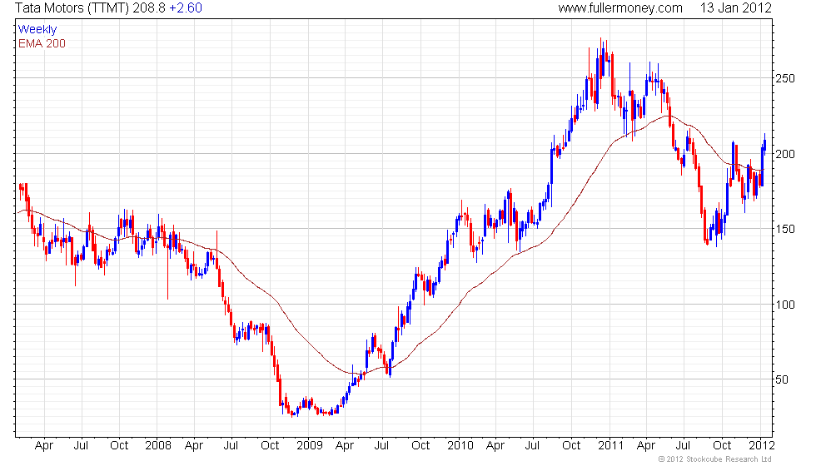
Task: Click the 100 price axis label
Action: [785, 305]
